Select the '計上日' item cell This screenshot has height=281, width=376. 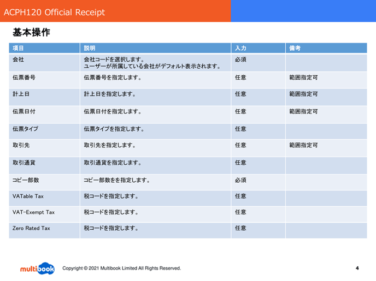pos(44,97)
